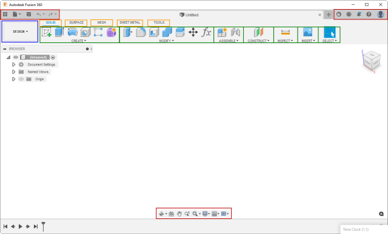
Task: Select the Joint tool
Action: (x=235, y=32)
